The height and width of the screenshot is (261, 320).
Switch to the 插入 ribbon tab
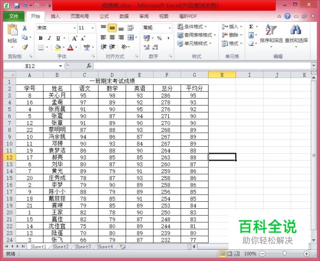pos(55,16)
